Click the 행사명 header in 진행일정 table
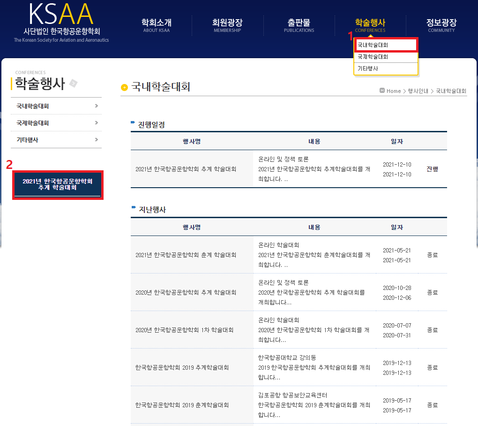 (x=192, y=141)
